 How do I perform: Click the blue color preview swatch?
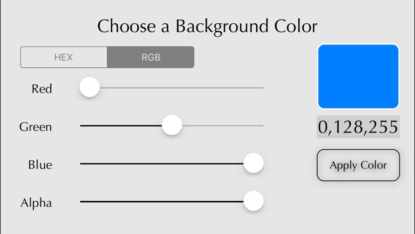(358, 77)
